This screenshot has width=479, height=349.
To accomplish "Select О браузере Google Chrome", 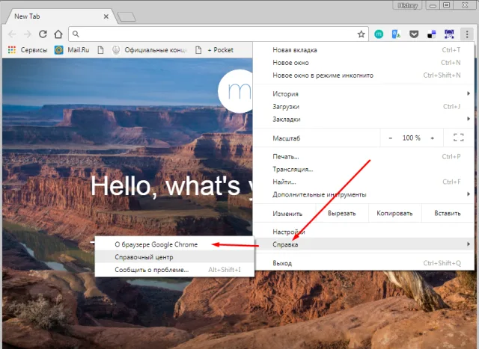I will tap(174, 244).
